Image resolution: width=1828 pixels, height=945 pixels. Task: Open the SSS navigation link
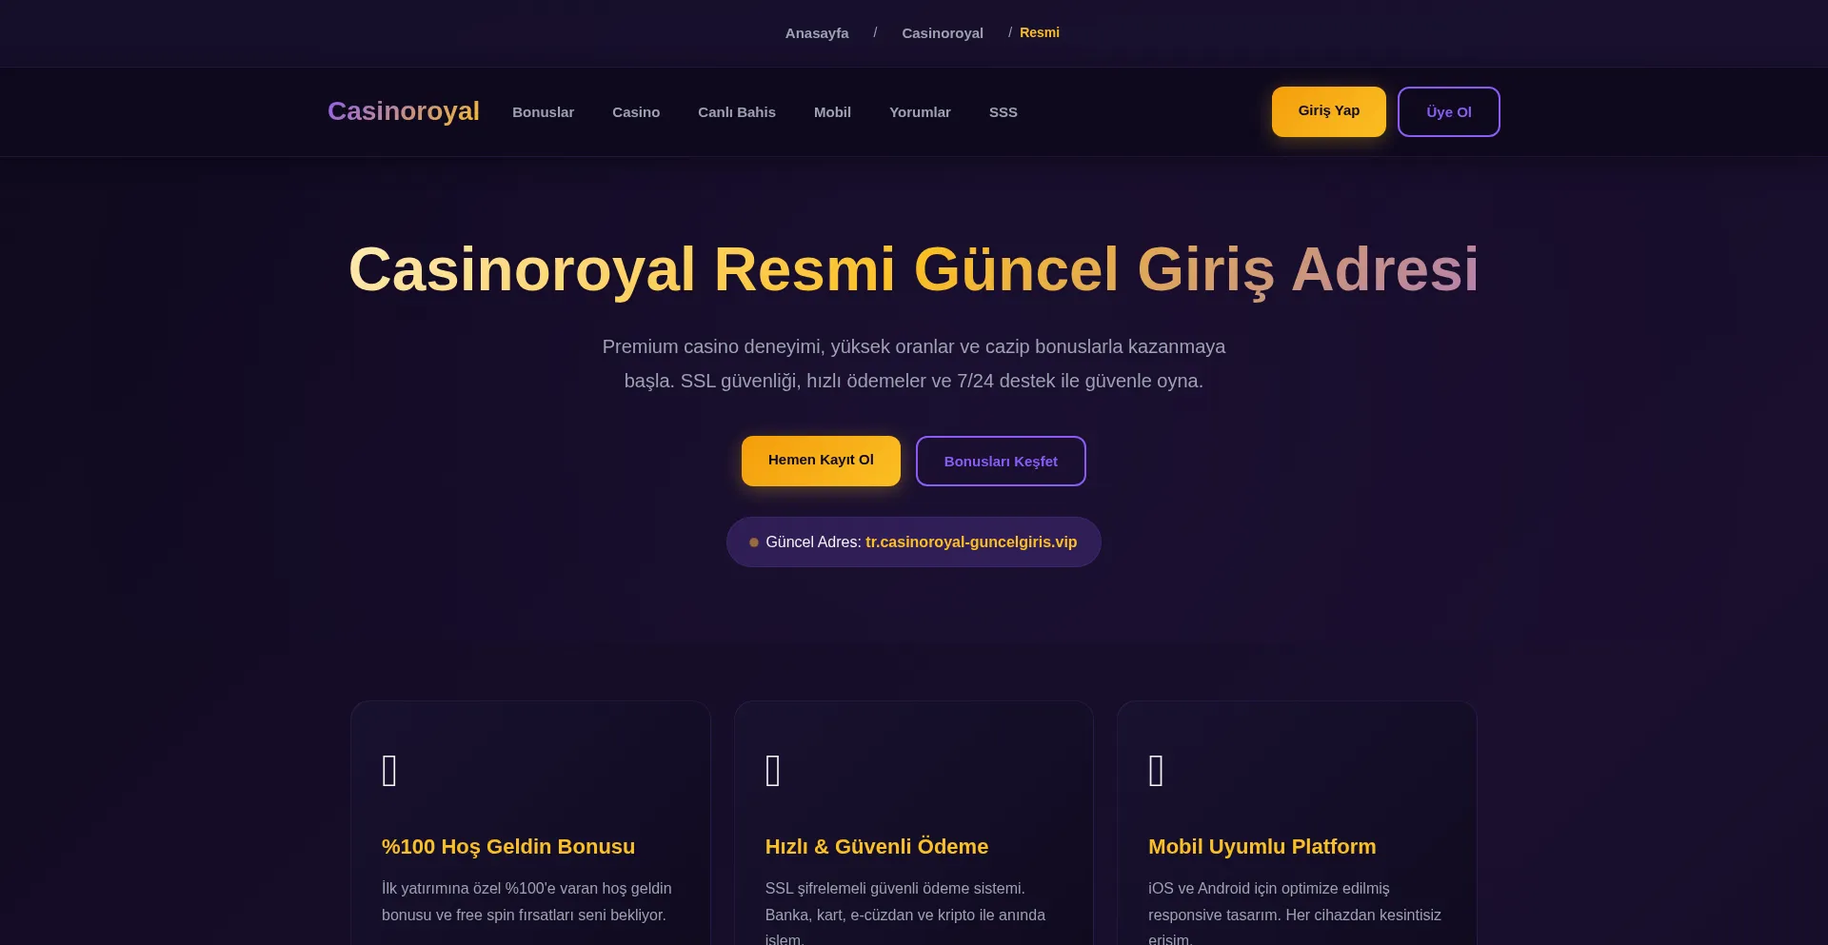pyautogui.click(x=1003, y=112)
